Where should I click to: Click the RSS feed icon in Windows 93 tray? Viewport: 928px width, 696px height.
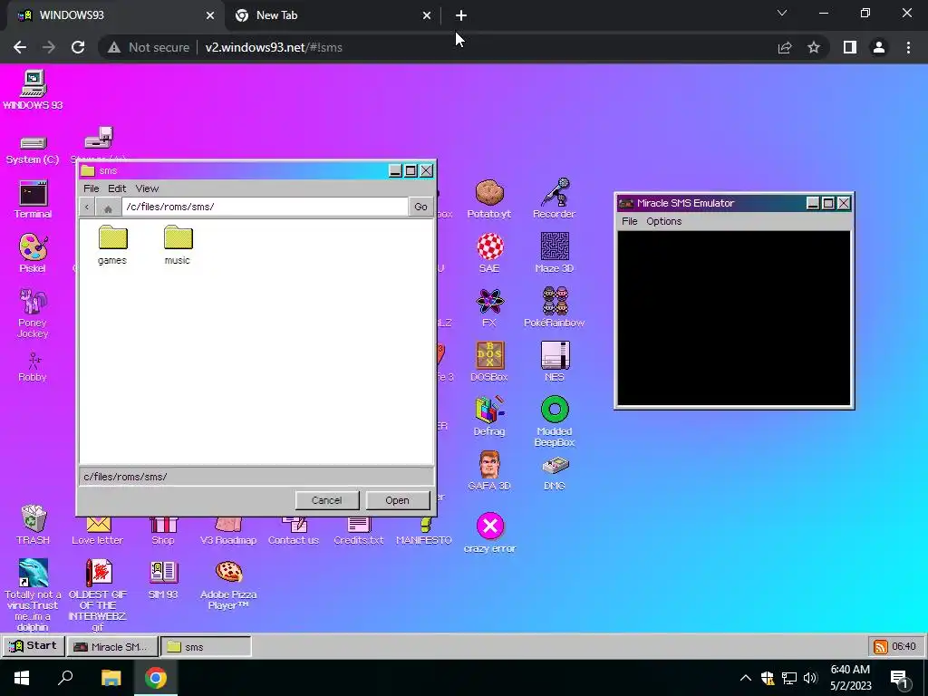pyautogui.click(x=881, y=646)
